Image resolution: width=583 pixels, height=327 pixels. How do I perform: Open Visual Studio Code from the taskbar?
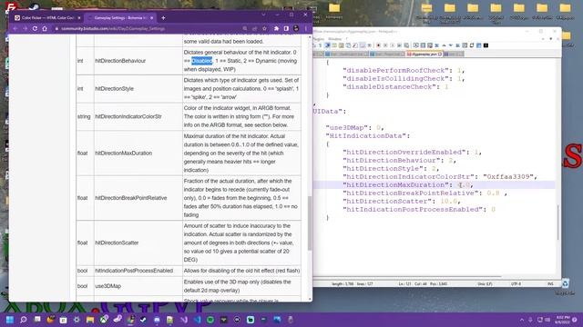pos(197,319)
